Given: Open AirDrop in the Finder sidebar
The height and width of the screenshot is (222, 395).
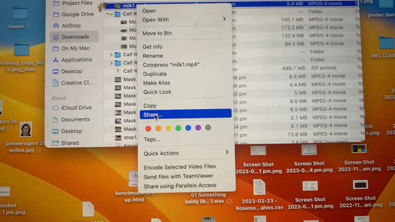Looking at the screenshot, I should pyautogui.click(x=67, y=26).
